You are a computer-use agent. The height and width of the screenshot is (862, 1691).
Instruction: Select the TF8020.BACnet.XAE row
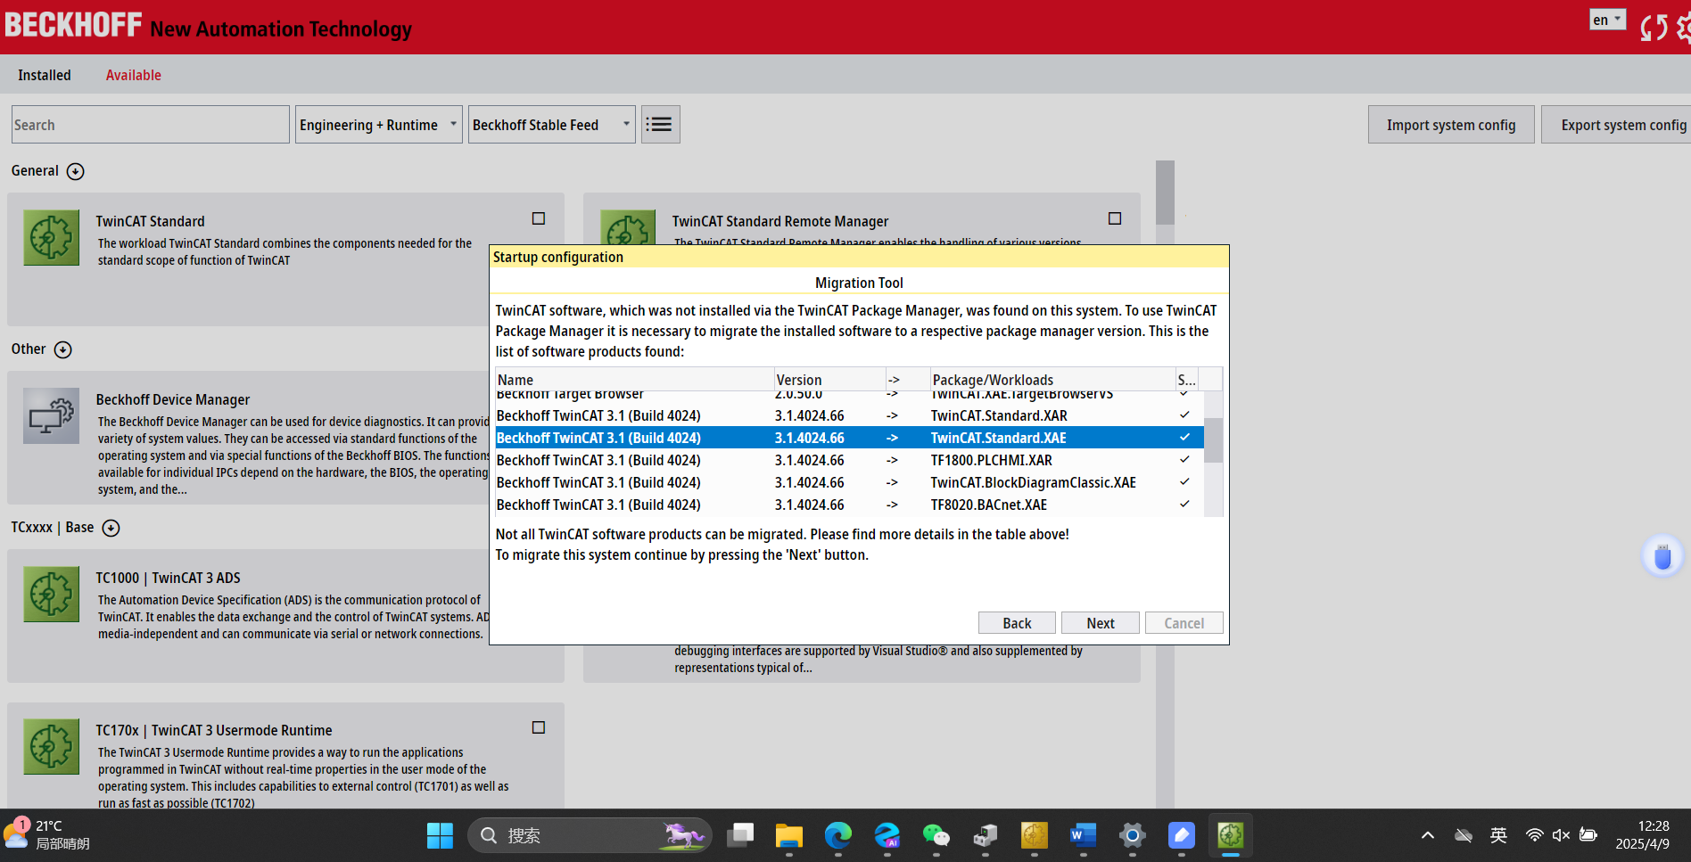pyautogui.click(x=849, y=505)
